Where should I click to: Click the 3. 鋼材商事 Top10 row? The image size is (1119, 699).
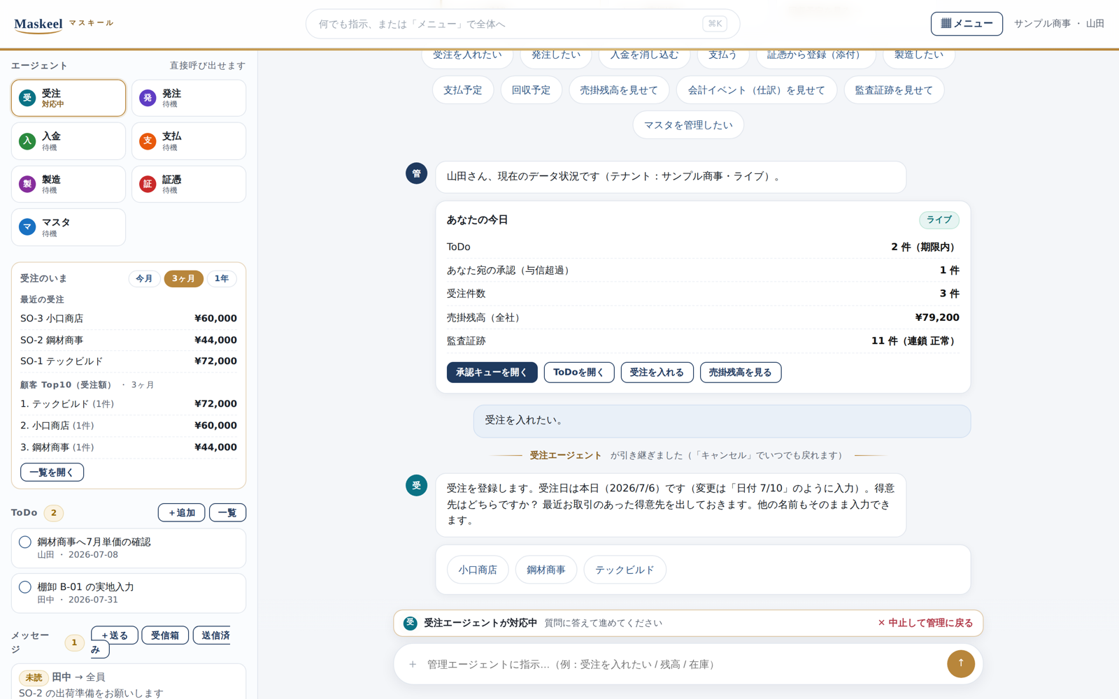click(x=129, y=447)
